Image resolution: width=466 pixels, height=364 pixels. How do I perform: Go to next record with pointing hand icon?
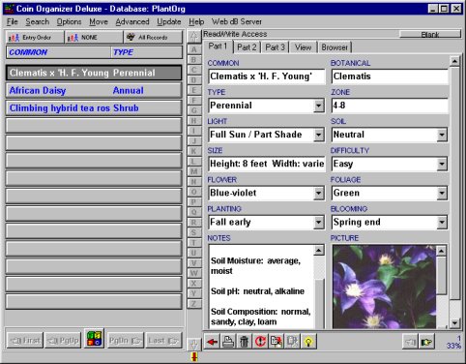tap(426, 342)
